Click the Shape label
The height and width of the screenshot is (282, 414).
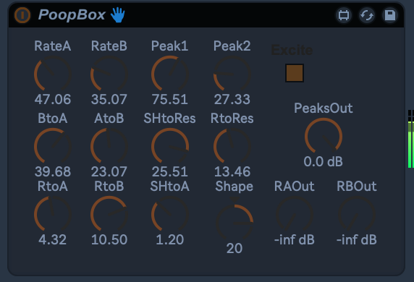(x=235, y=187)
